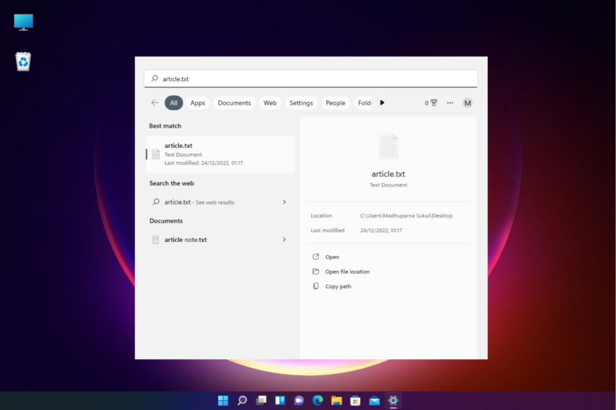Switch to the Apps search filter
Image resolution: width=616 pixels, height=410 pixels.
pyautogui.click(x=197, y=102)
